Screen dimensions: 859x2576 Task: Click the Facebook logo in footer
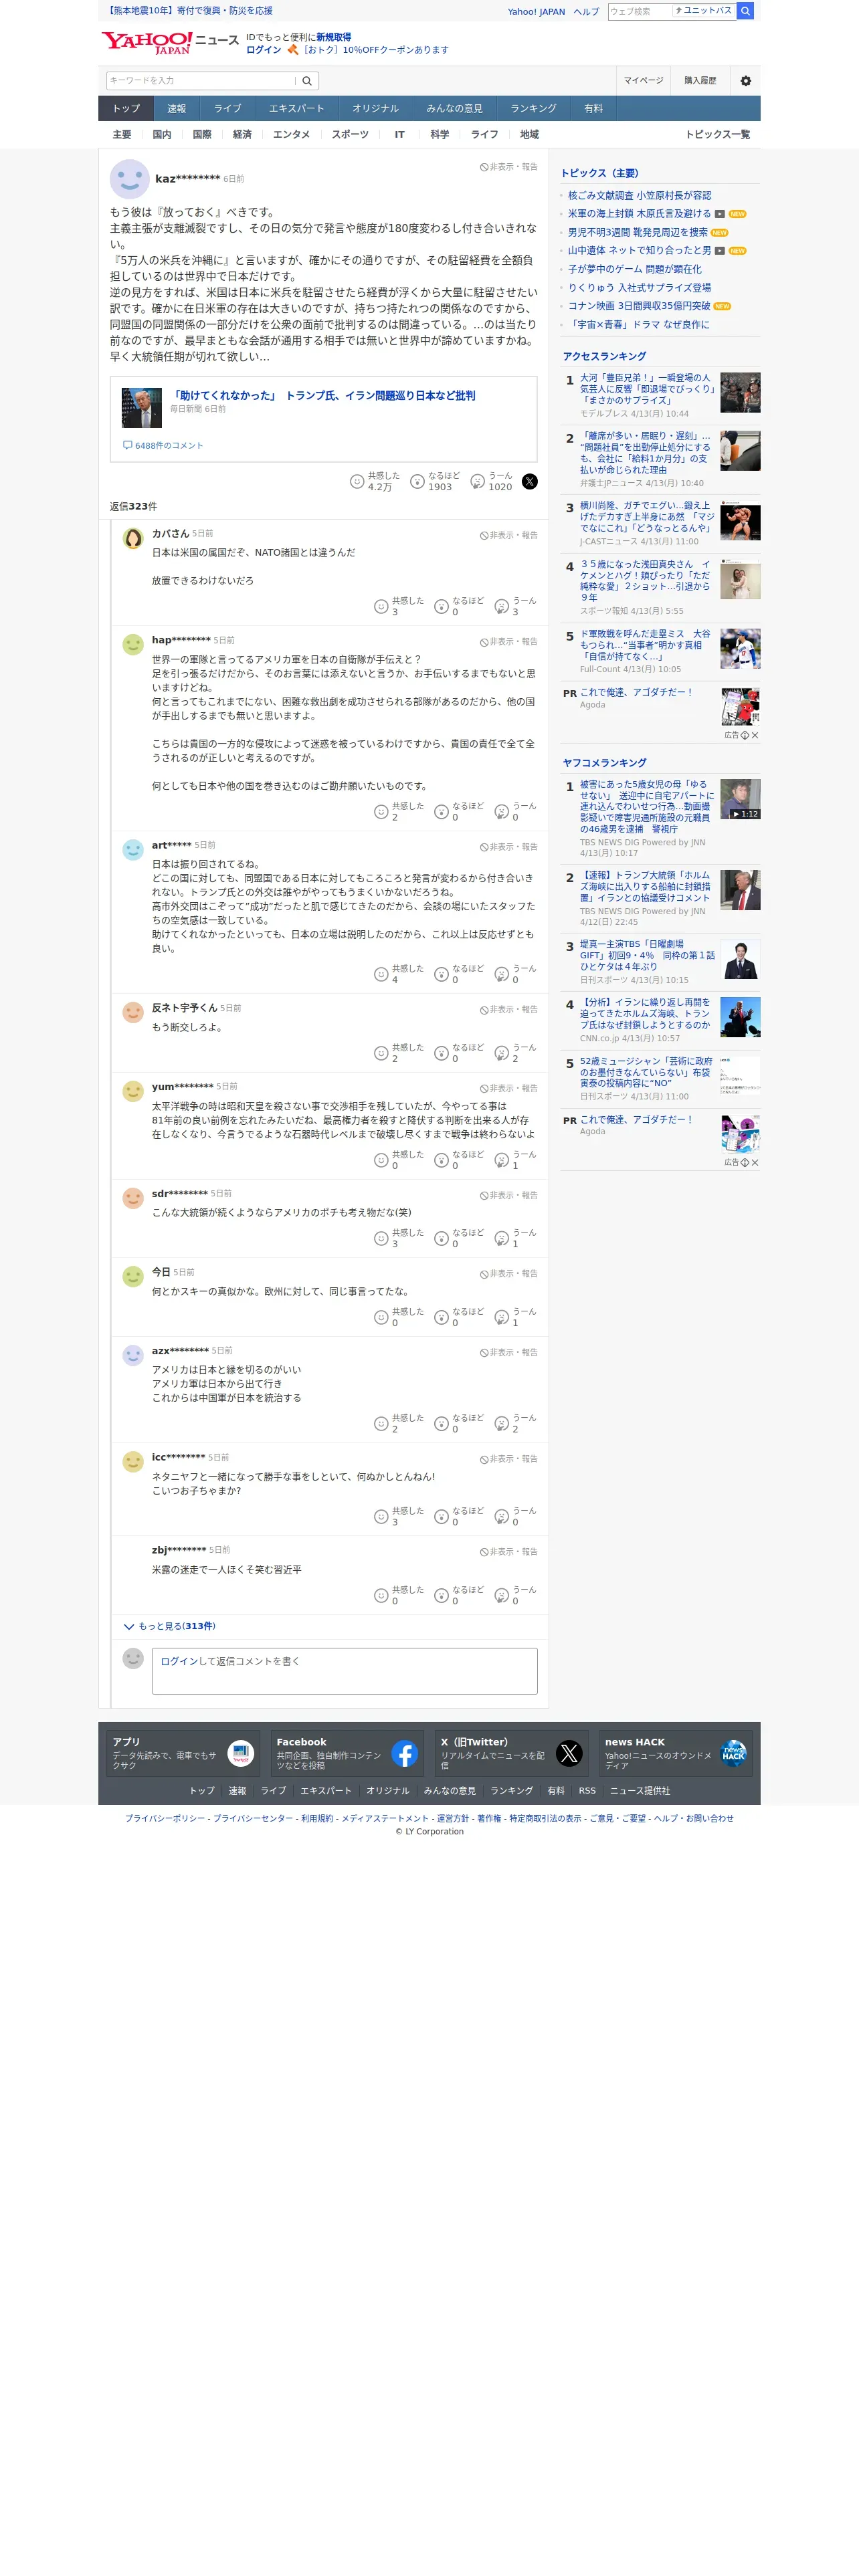404,1753
